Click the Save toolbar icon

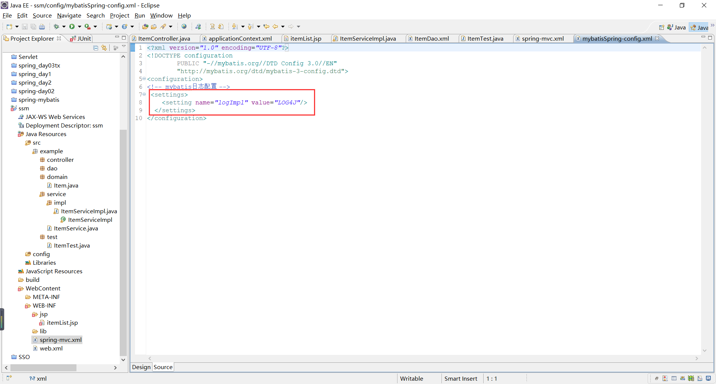pos(25,26)
